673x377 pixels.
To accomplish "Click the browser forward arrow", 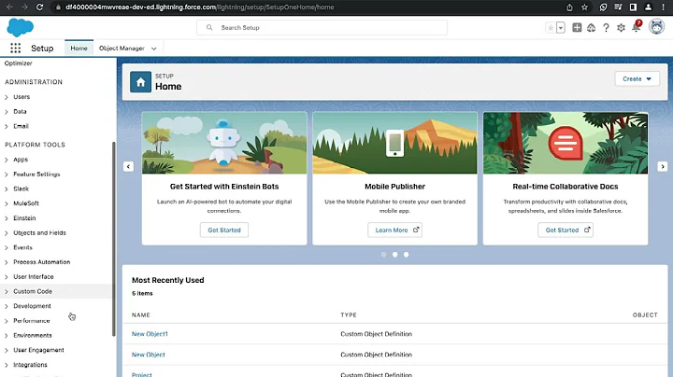I will (24, 7).
